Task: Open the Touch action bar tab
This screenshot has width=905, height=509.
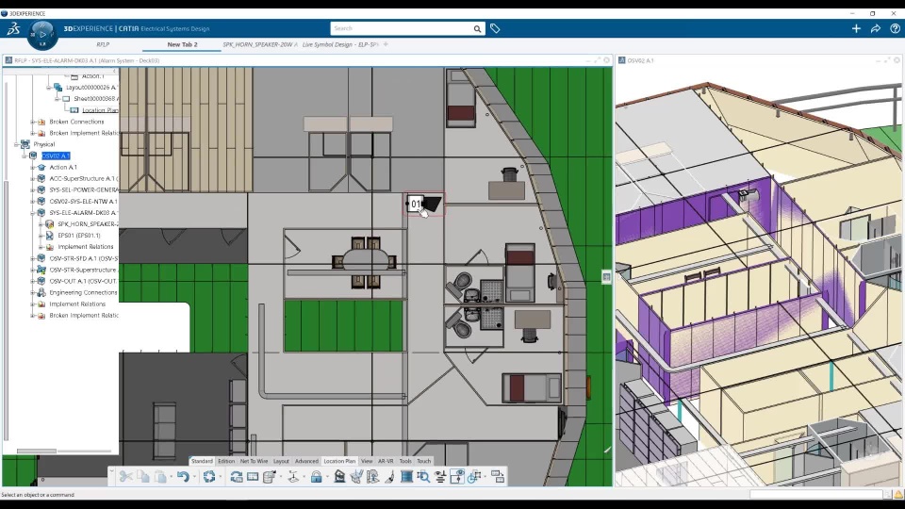Action: [424, 461]
